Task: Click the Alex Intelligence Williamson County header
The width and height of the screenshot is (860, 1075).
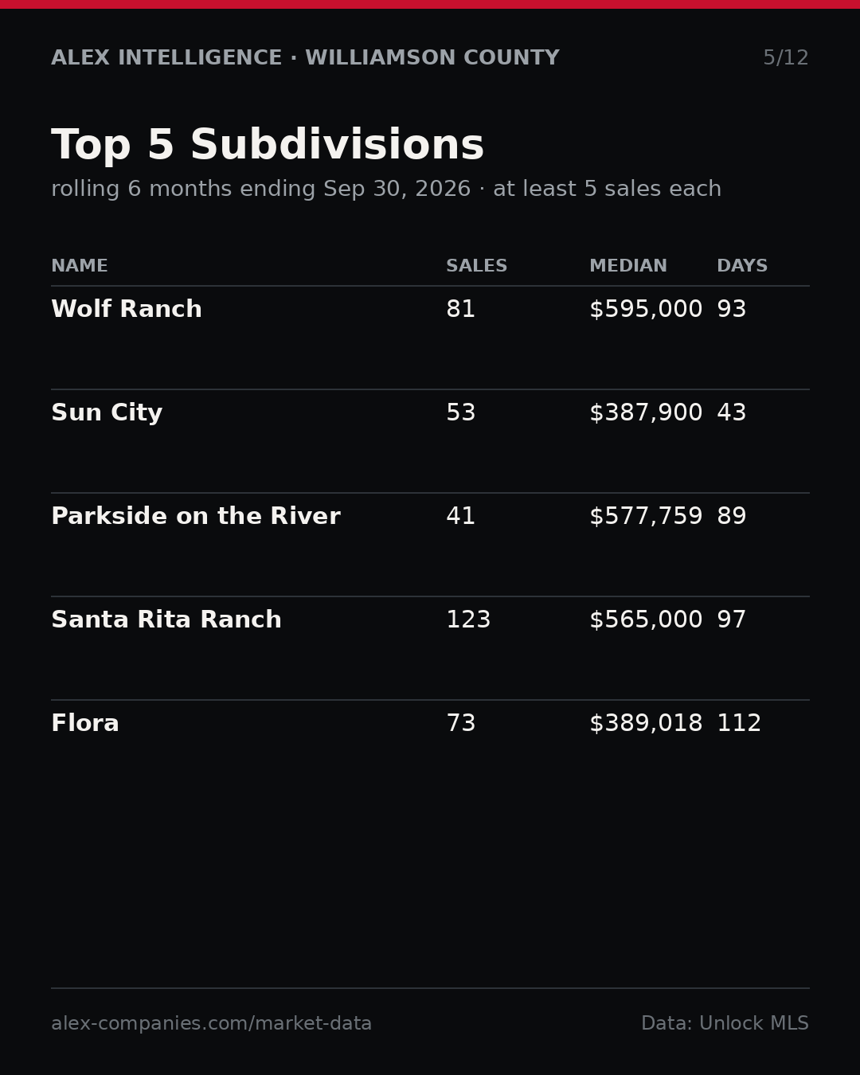Action: click(306, 58)
